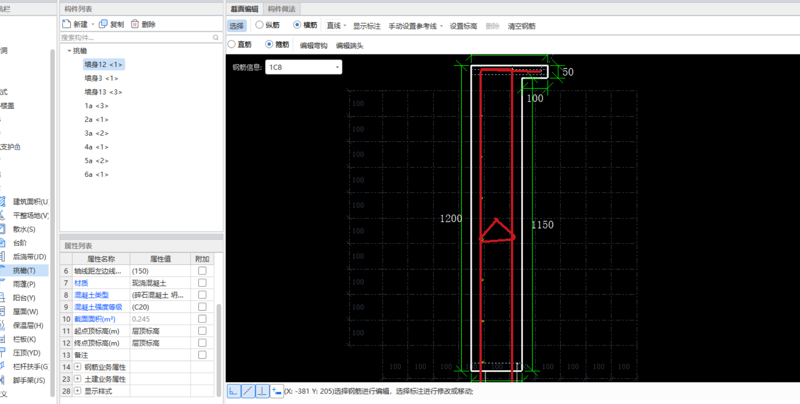
Task: Tick the 附加 checkbox for 混凝土强度等级
Action: pos(202,307)
